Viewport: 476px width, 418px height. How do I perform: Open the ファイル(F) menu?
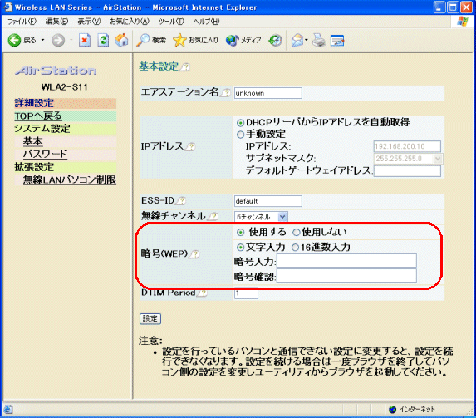pyautogui.click(x=22, y=22)
